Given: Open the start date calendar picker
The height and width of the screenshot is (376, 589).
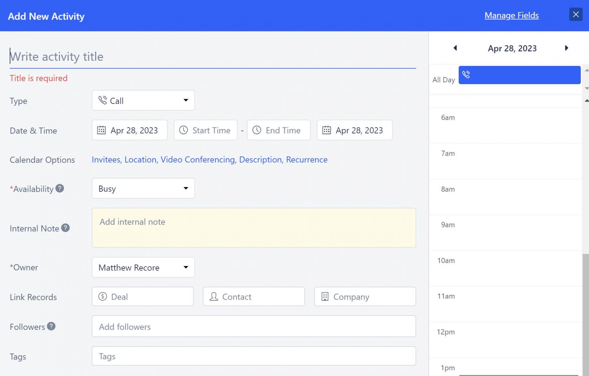Looking at the screenshot, I should (129, 130).
